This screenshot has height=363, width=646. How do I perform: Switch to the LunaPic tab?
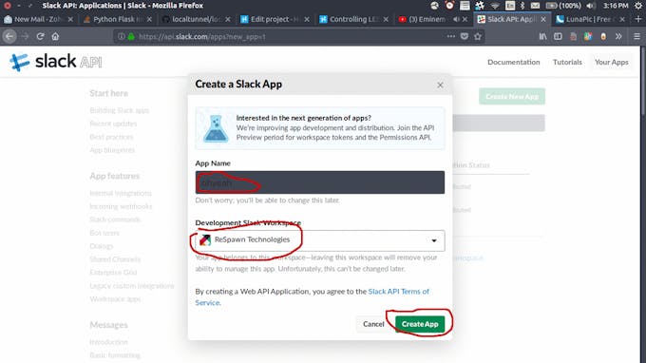click(590, 19)
